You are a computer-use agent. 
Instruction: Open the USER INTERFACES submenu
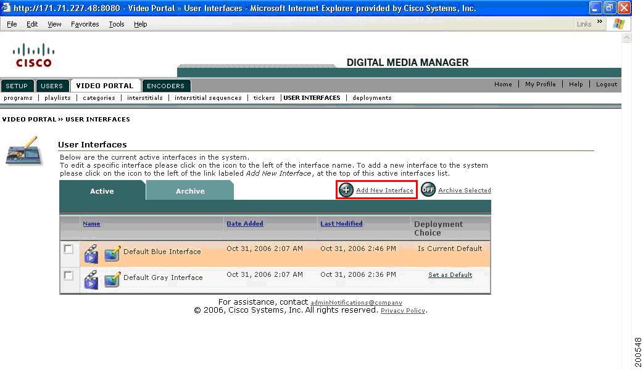pos(312,98)
